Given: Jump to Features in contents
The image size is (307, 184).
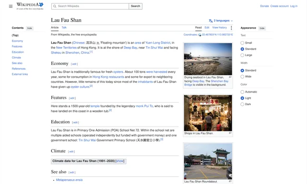Looking at the screenshot, I should pyautogui.click(x=17, y=46).
